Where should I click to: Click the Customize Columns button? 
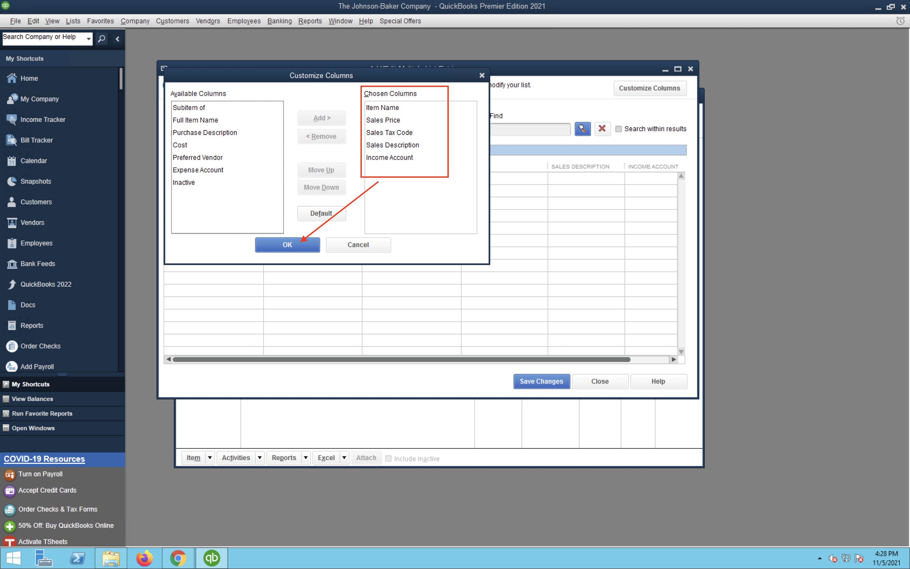click(x=650, y=88)
